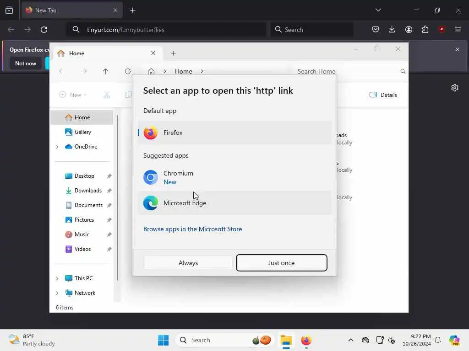Open the list all tabs dropdown
The height and width of the screenshot is (351, 469).
pyautogui.click(x=378, y=10)
